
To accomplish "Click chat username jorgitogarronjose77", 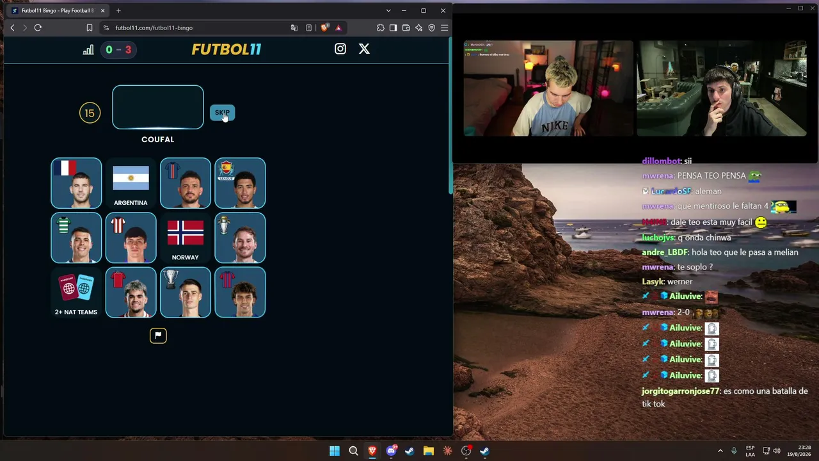I will (681, 391).
